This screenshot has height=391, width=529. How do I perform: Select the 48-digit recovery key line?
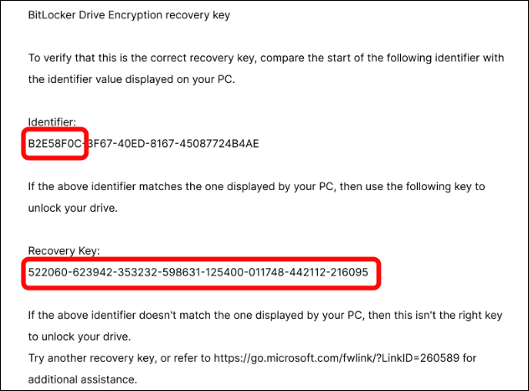click(198, 273)
